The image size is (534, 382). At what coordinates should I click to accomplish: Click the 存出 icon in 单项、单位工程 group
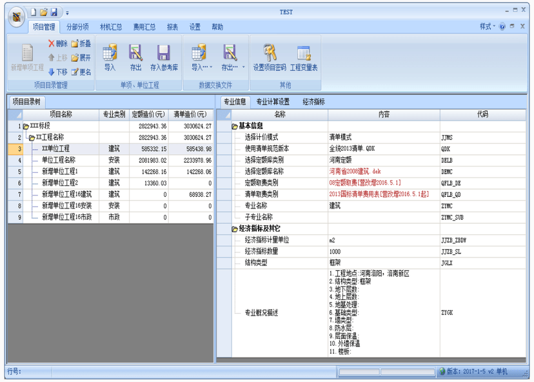(x=135, y=53)
